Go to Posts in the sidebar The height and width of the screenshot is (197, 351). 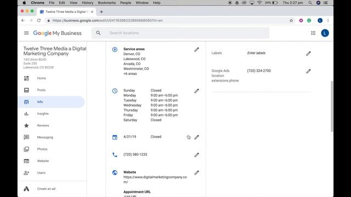click(x=51, y=90)
